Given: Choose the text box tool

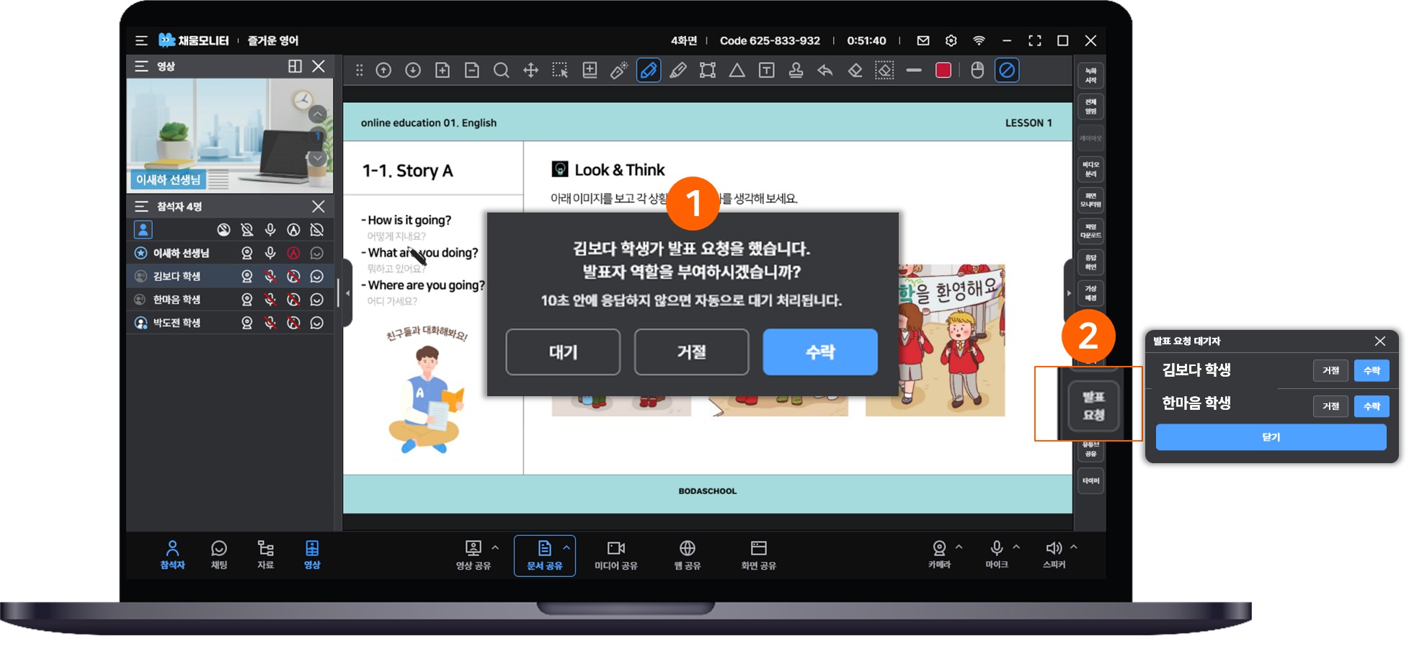Looking at the screenshot, I should (x=767, y=71).
